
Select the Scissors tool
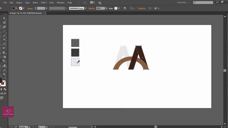point(4,39)
